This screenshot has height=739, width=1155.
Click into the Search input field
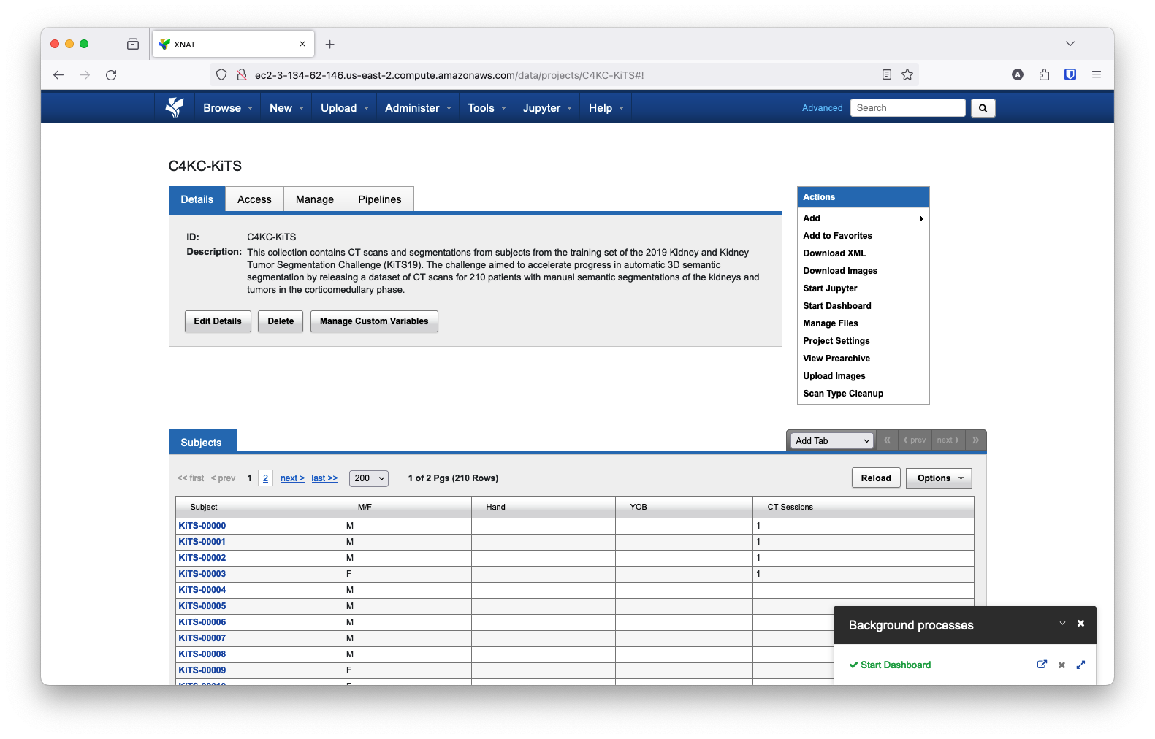[907, 108]
